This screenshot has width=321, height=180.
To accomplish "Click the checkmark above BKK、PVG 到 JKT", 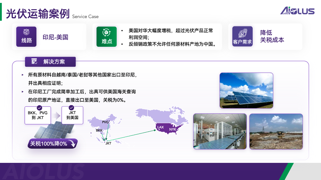I will tap(40, 108).
